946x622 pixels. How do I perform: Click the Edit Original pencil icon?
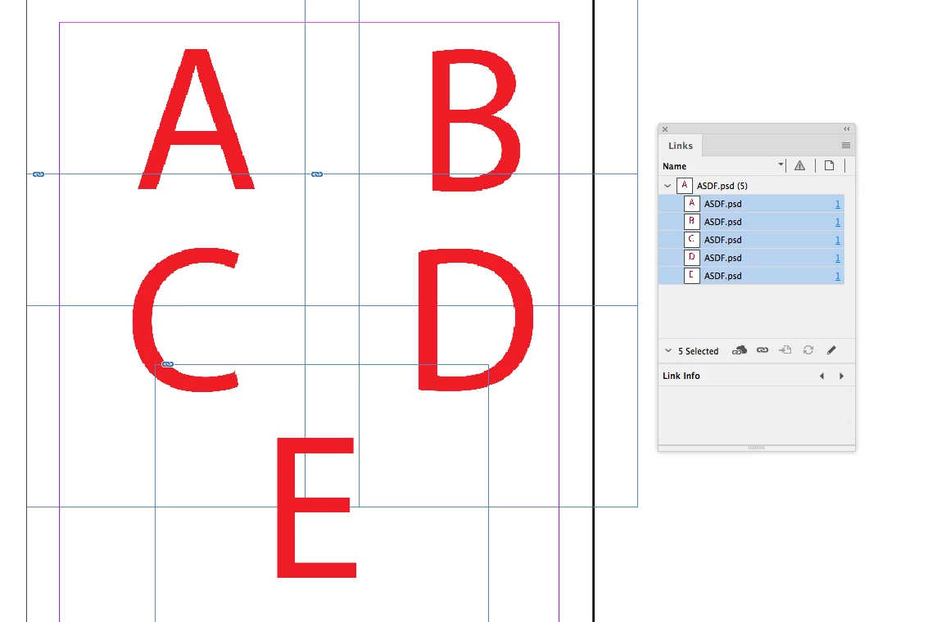coord(831,350)
